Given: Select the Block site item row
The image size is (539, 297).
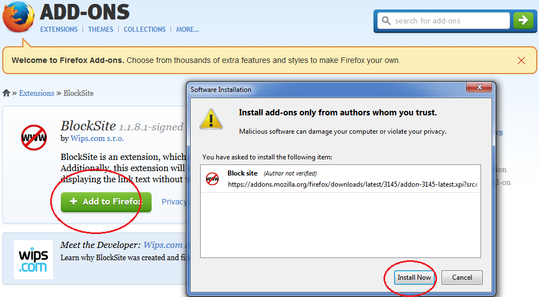Looking at the screenshot, I should (341, 179).
